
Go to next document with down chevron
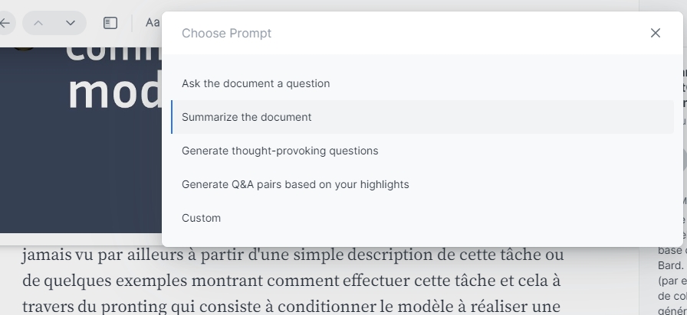(x=71, y=23)
